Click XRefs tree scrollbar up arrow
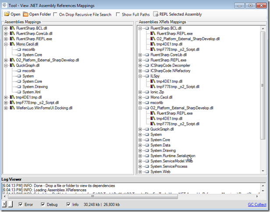Viewport: 270px width, 212px height. click(x=263, y=28)
